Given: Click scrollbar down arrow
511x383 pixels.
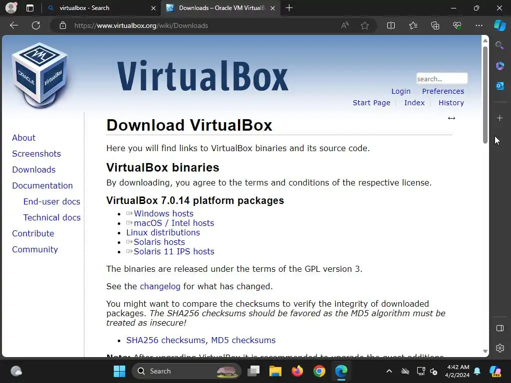Looking at the screenshot, I should [x=485, y=351].
